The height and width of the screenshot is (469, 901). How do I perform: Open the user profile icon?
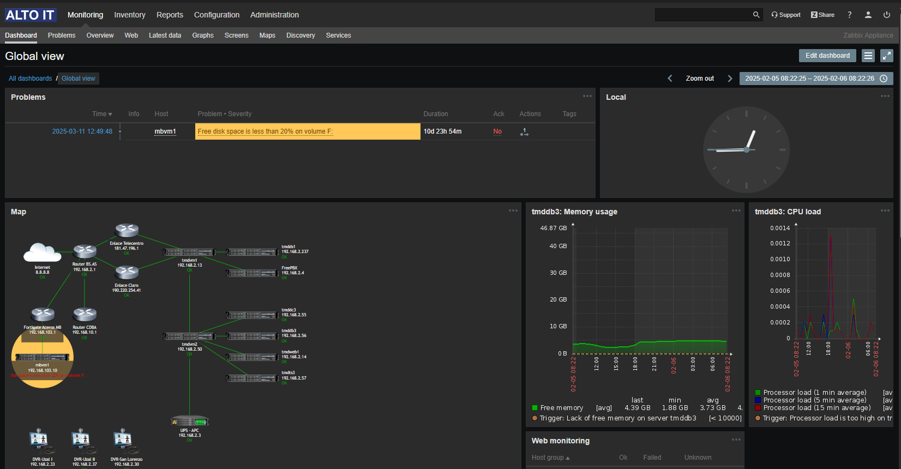point(868,15)
